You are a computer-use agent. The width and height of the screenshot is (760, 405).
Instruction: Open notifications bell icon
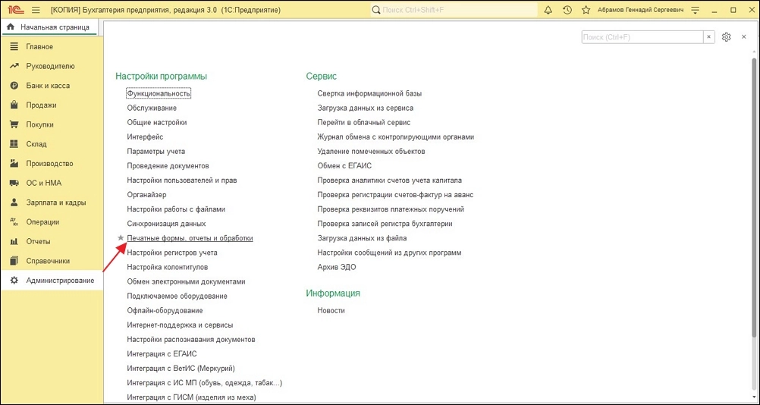548,10
